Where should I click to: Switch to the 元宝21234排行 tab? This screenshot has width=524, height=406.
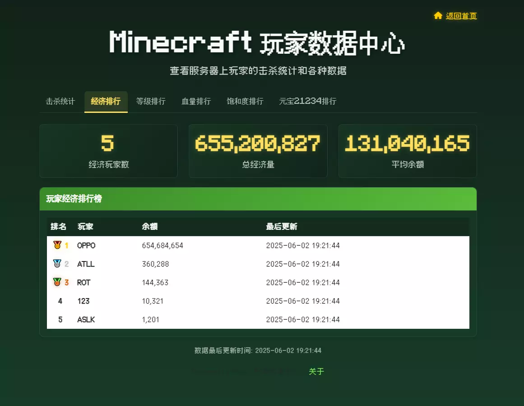coord(308,101)
